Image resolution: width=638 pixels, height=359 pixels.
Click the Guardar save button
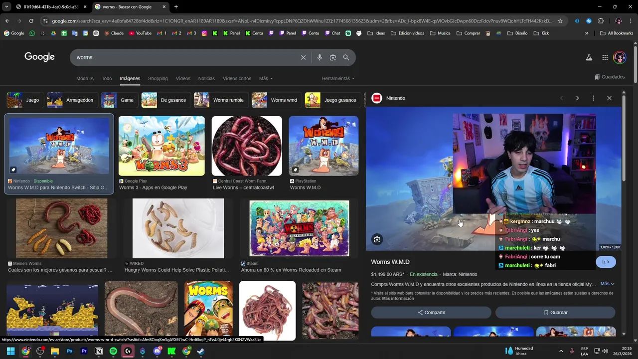click(555, 313)
